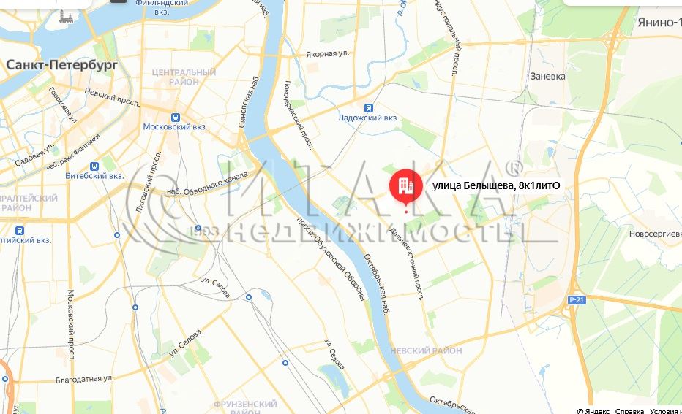Select the Заневка place label
The width and height of the screenshot is (682, 414).
pos(547,77)
